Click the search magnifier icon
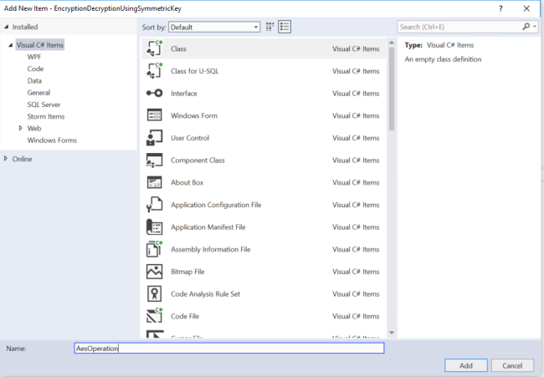The height and width of the screenshot is (377, 544). tap(526, 27)
